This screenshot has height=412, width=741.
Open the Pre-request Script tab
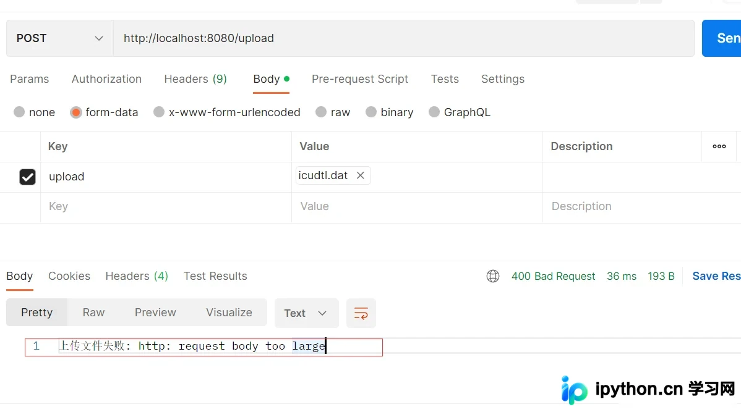(x=359, y=79)
